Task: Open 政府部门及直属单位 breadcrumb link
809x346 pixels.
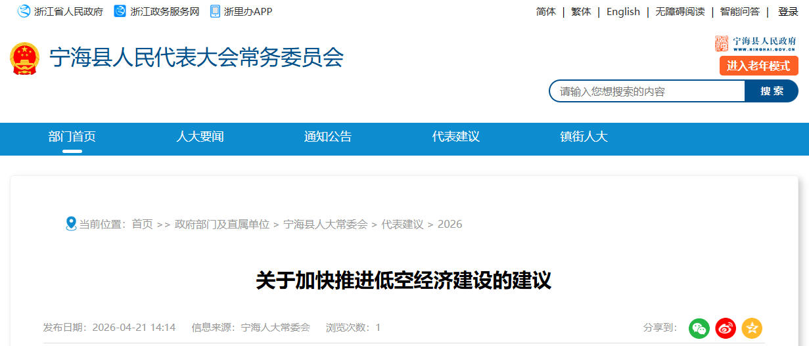Action: point(222,225)
